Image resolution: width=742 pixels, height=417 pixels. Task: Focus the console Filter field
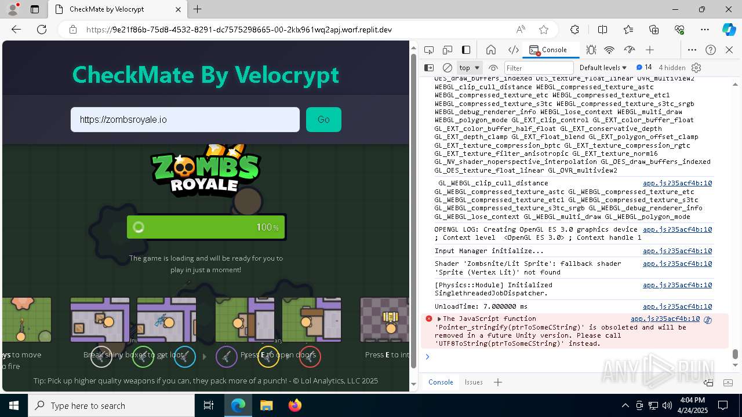coord(539,68)
